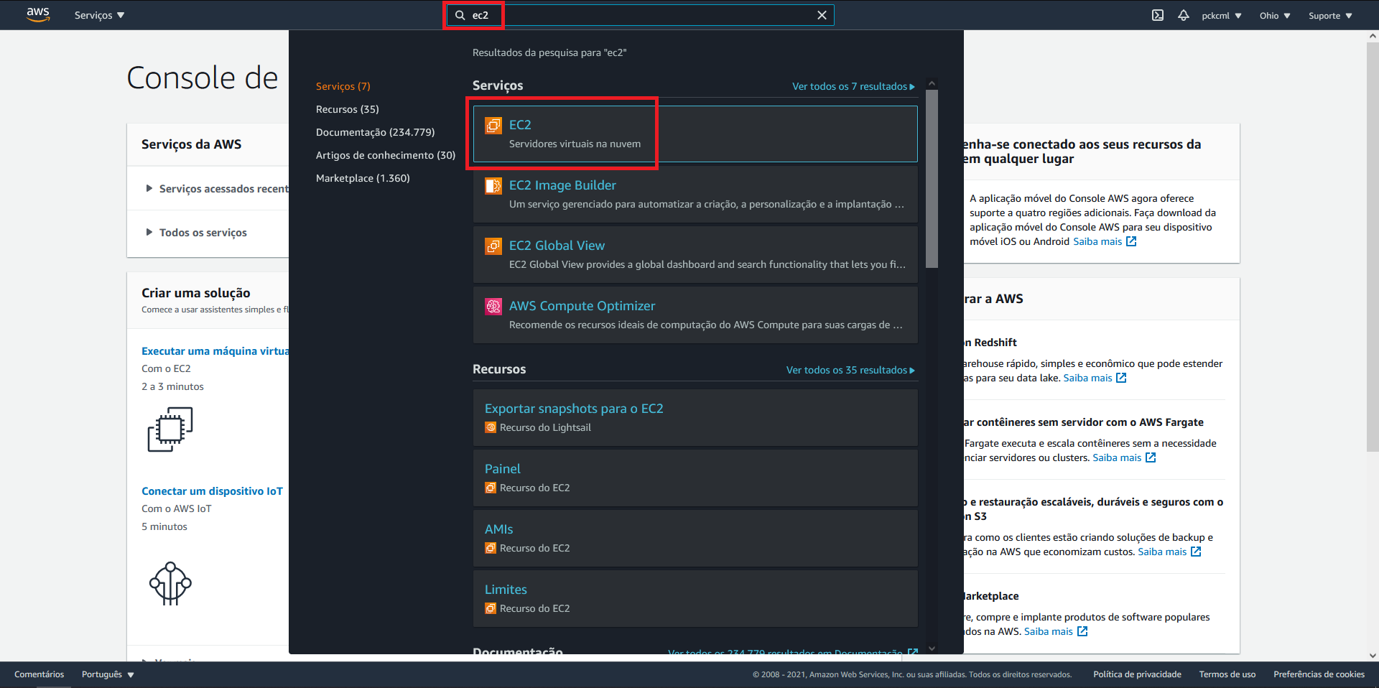The height and width of the screenshot is (688, 1379).
Task: Click the magnifier icon in the search bar
Action: (x=458, y=14)
